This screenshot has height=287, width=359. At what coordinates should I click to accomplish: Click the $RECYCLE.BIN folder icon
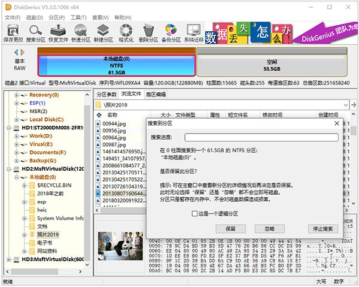(32, 185)
